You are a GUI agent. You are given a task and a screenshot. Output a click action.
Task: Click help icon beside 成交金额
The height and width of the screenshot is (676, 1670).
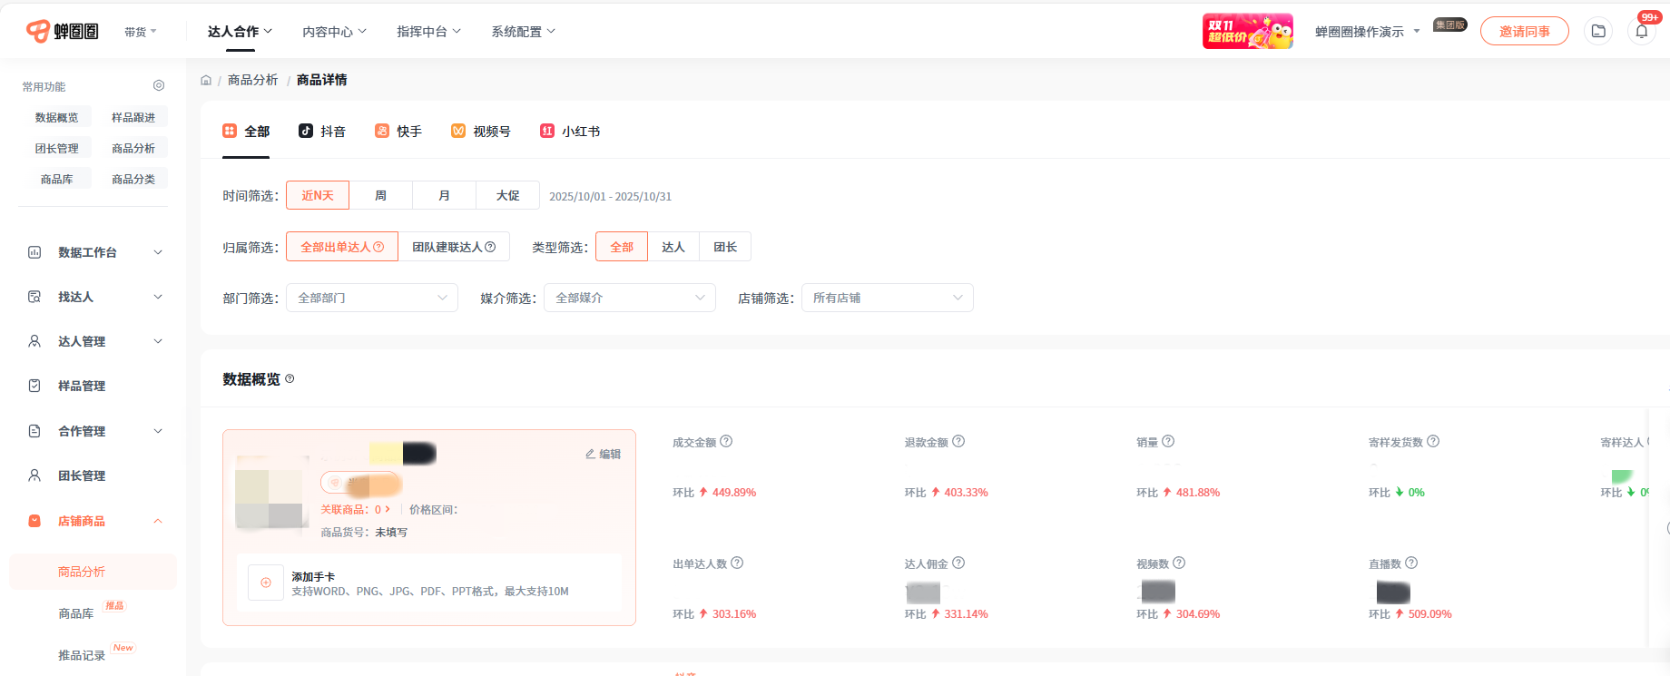point(726,442)
